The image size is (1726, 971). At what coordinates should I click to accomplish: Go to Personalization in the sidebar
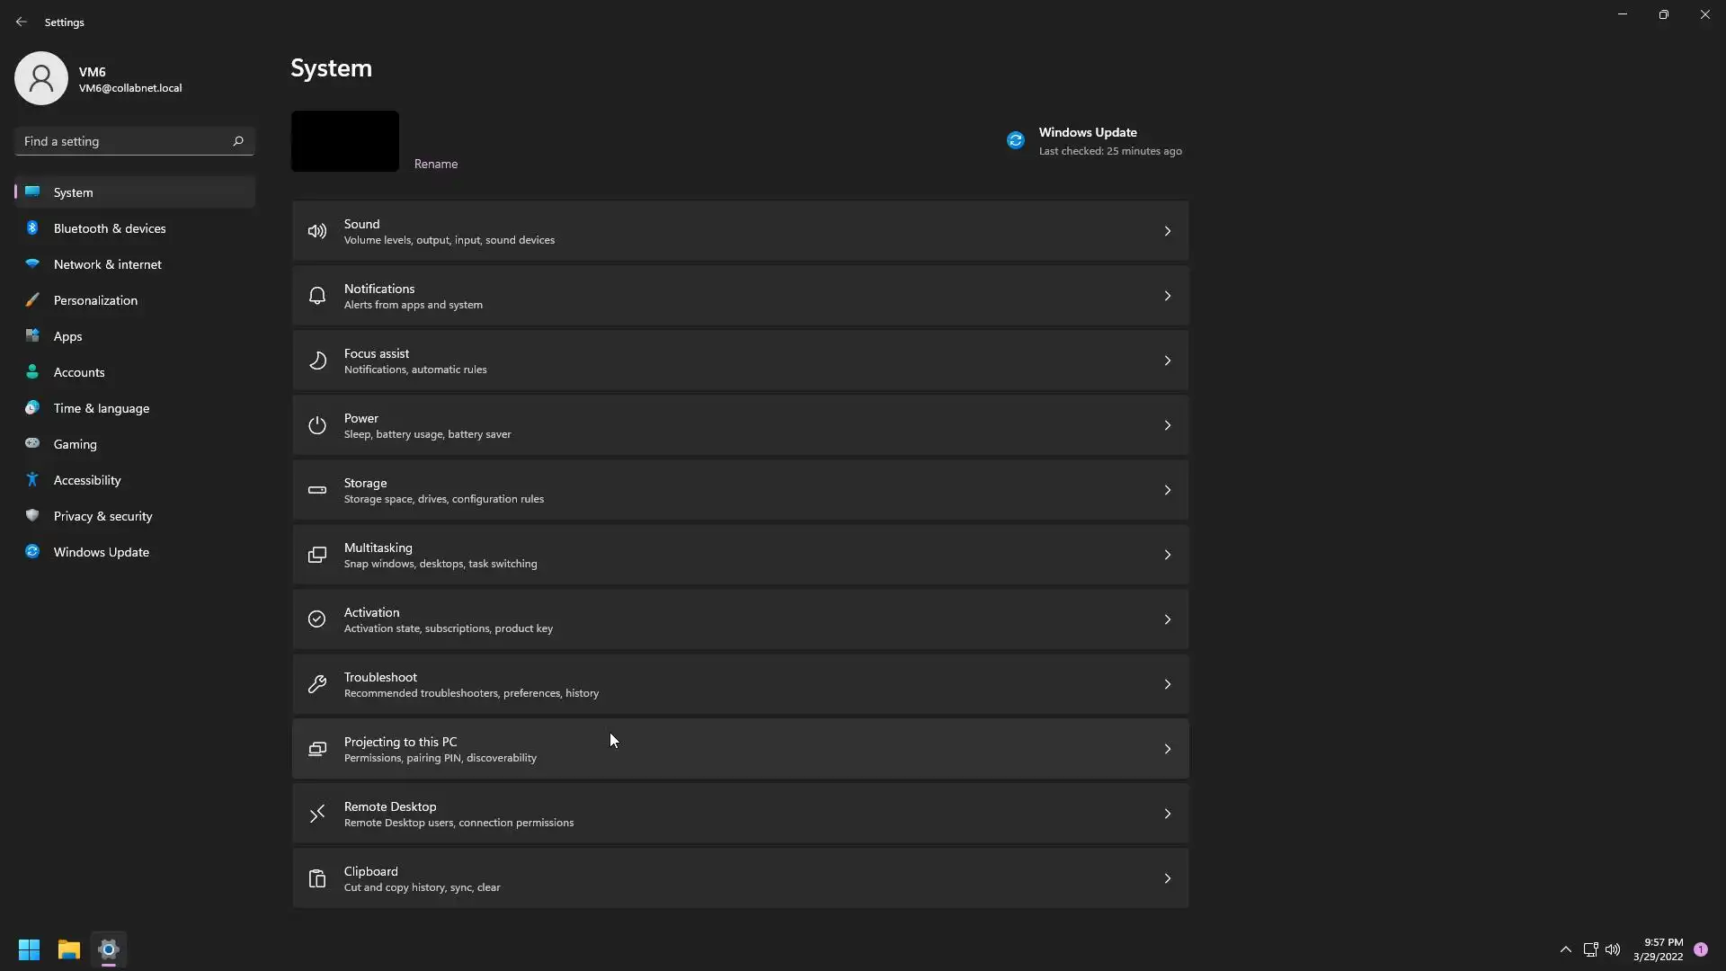pyautogui.click(x=95, y=300)
